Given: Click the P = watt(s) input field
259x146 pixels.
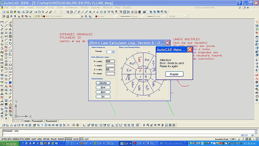Looking at the screenshot, I should click(x=110, y=61).
